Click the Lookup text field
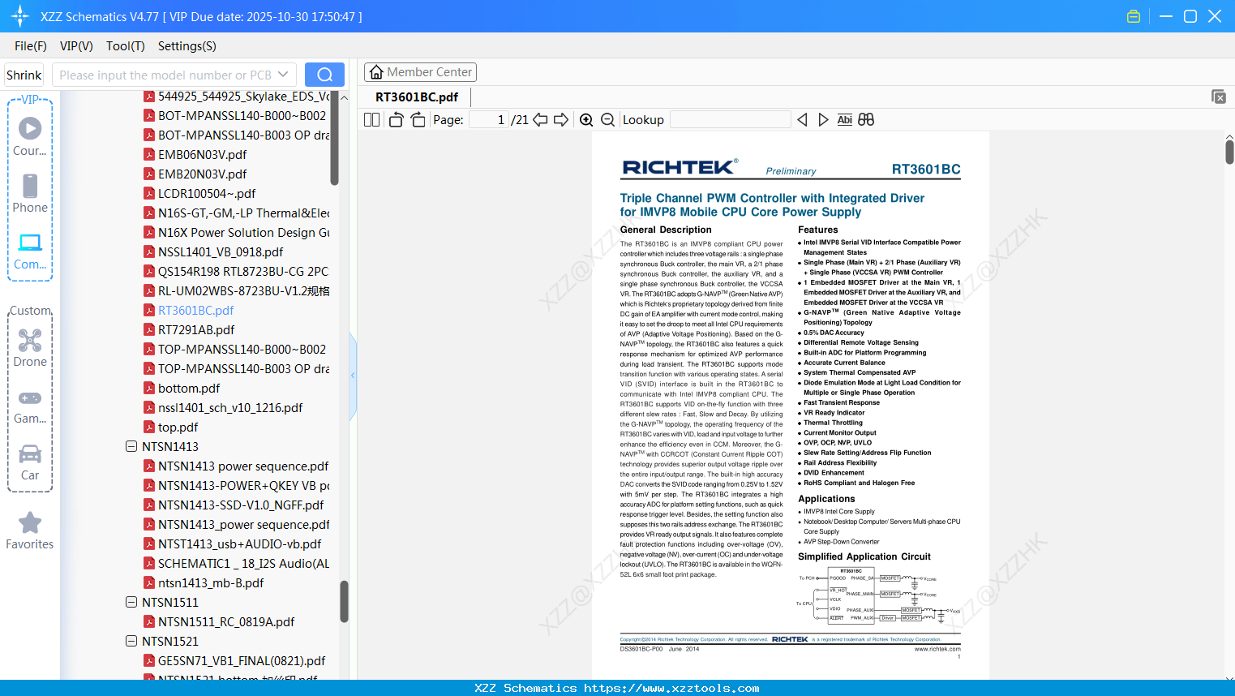Screen dimensions: 1235x696 click(731, 120)
